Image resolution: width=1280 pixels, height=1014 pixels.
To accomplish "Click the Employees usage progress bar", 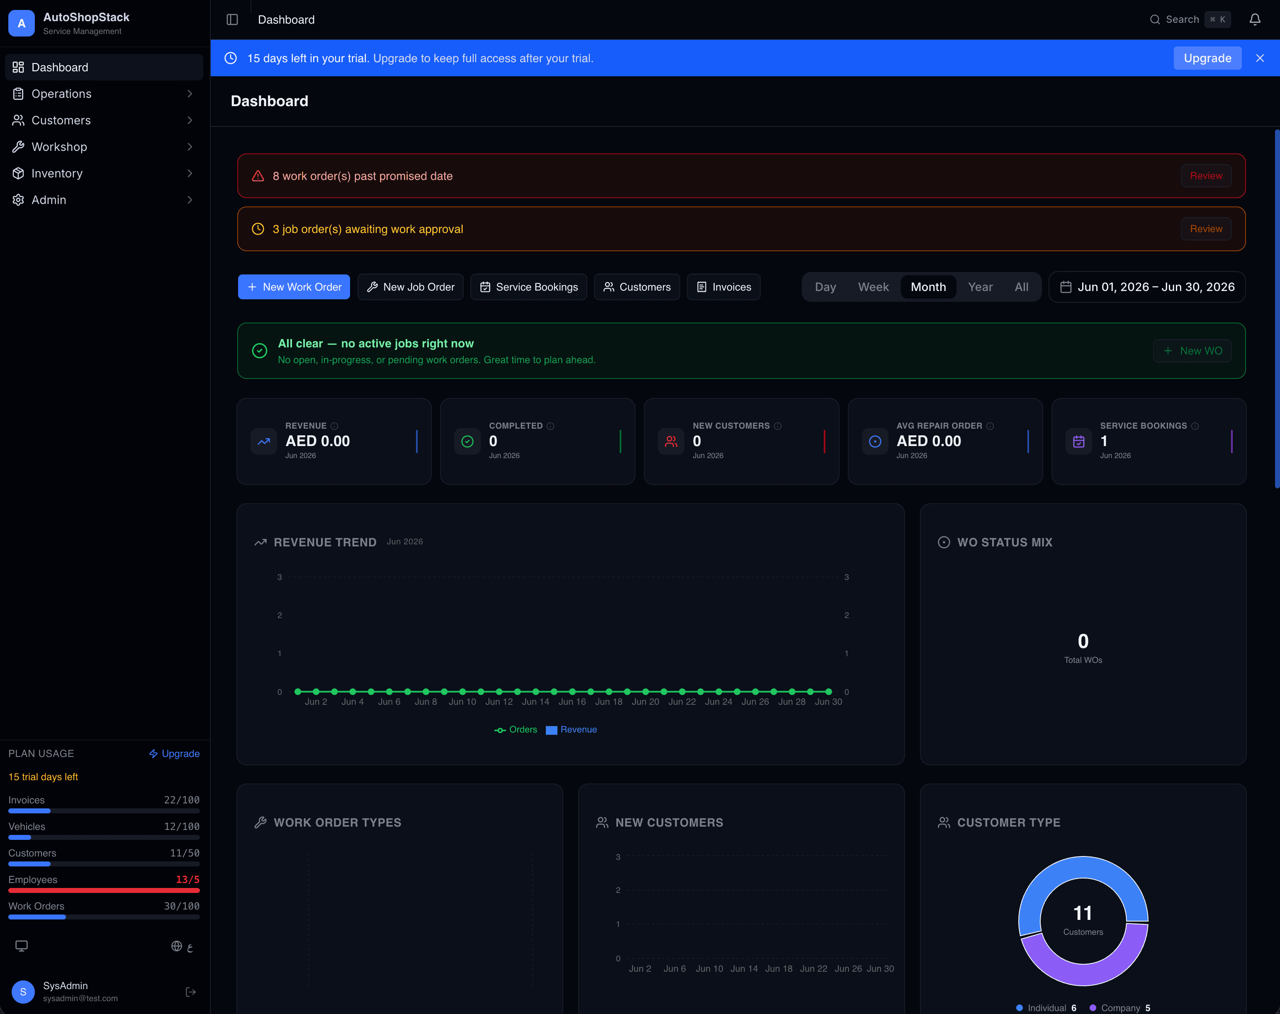I will [x=104, y=890].
